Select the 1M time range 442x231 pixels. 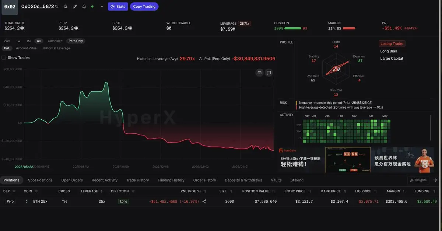click(x=28, y=41)
